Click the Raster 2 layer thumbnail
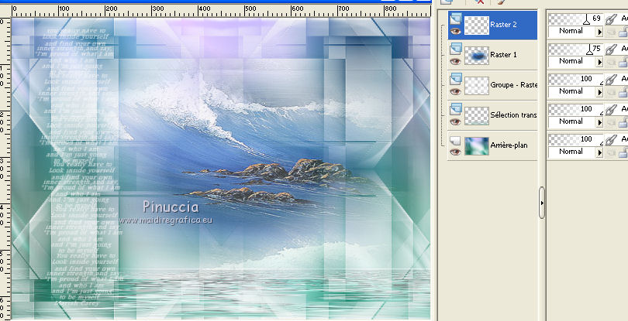The image size is (628, 321). (x=477, y=26)
